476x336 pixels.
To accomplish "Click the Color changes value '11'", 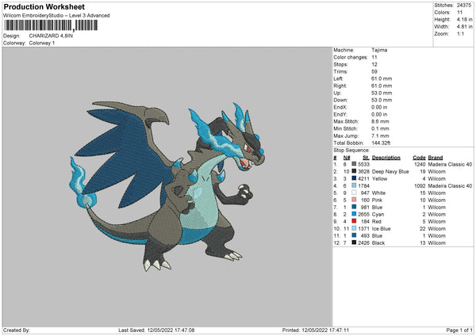I will (x=374, y=57).
